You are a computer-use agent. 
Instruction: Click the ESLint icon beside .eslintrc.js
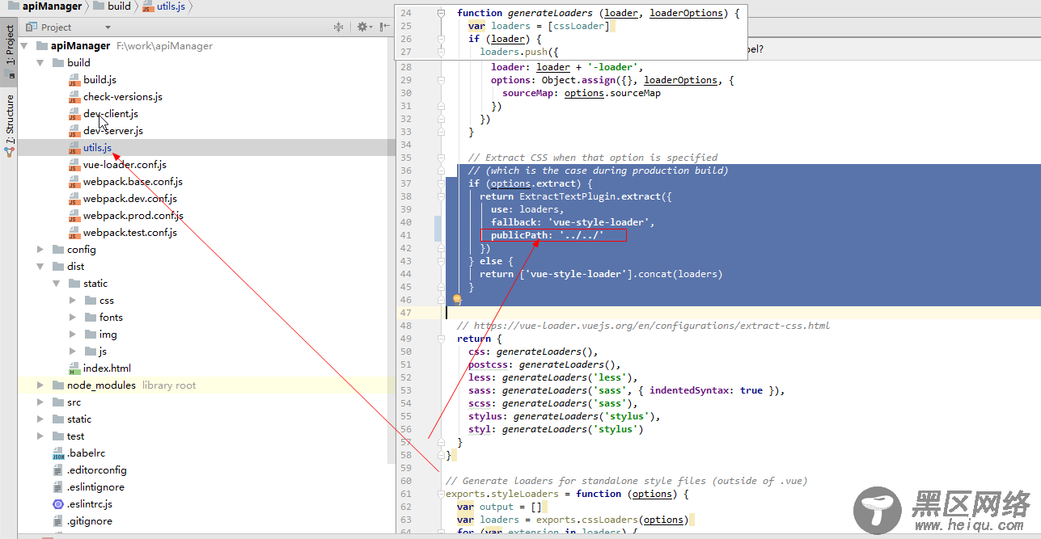pos(57,504)
